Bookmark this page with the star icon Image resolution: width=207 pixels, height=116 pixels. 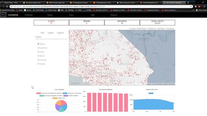(x=191, y=6)
